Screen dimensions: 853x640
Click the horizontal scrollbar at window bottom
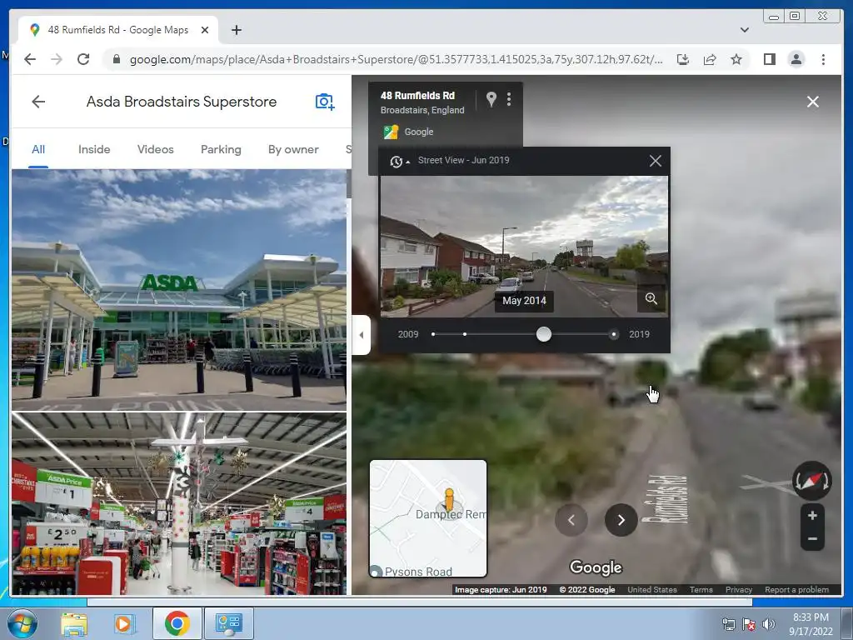tap(419, 602)
